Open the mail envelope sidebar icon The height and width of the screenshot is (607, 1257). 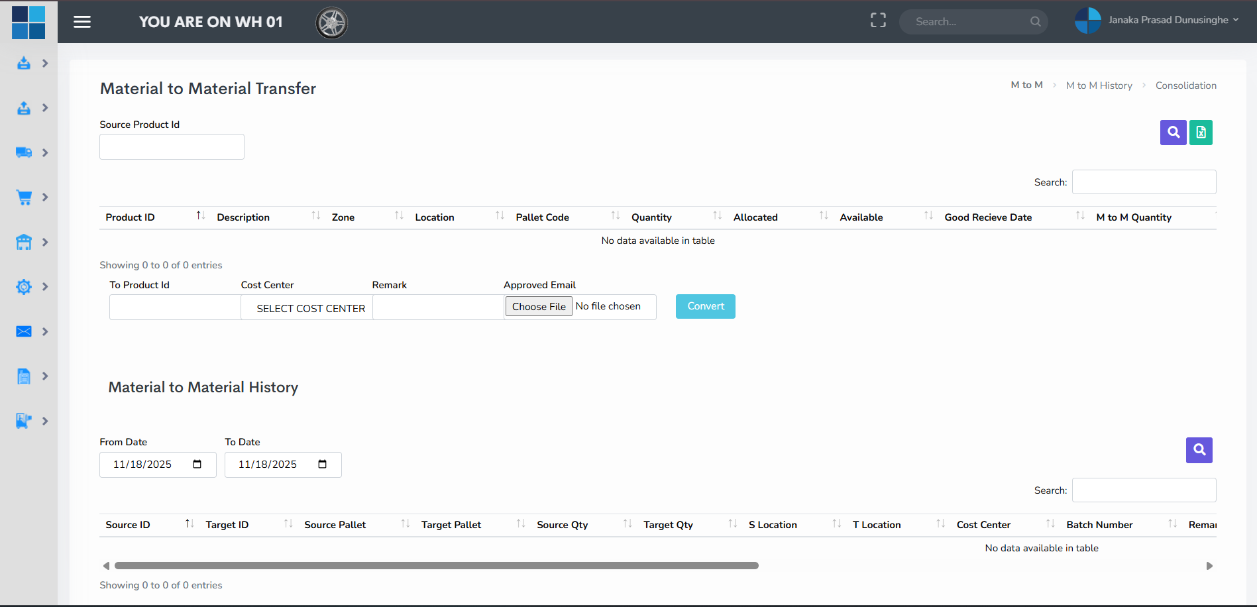coord(24,331)
